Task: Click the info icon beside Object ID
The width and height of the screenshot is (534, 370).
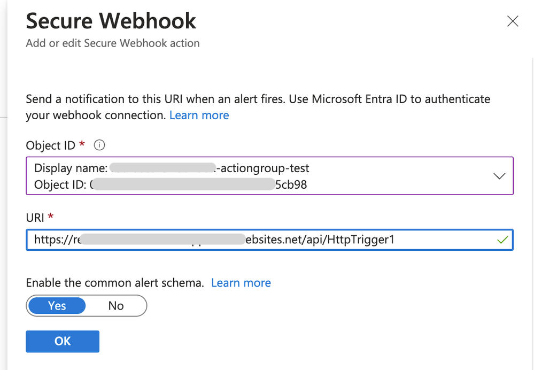Action: [x=99, y=145]
